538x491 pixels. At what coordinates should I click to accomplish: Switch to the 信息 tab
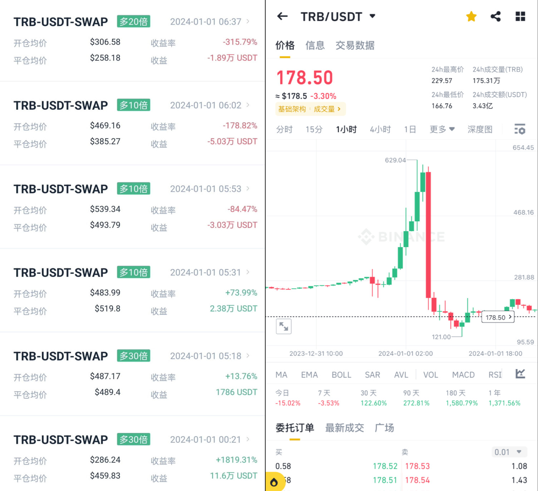point(315,45)
